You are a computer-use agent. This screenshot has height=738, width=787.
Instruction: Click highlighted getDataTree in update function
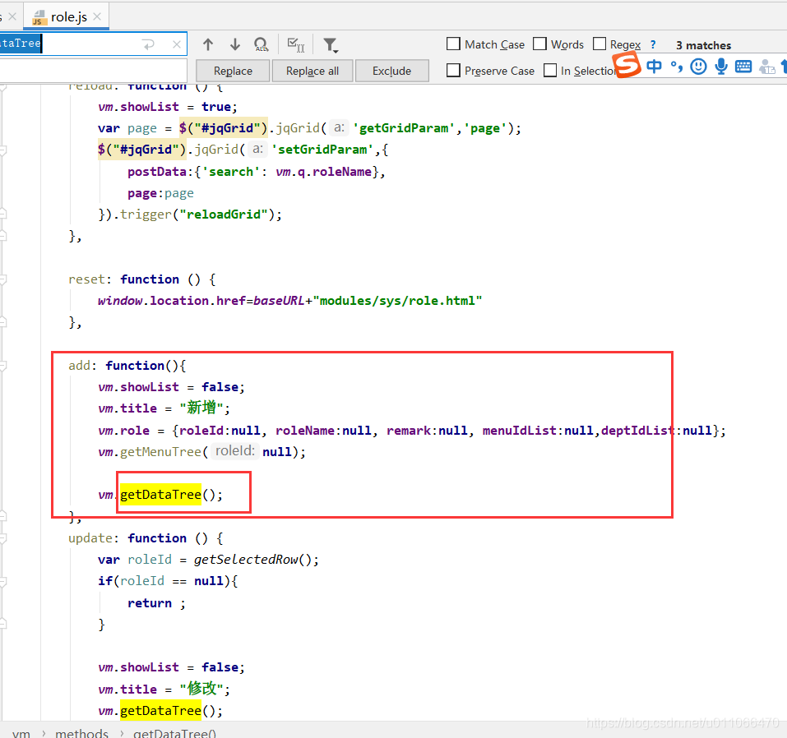pyautogui.click(x=160, y=710)
